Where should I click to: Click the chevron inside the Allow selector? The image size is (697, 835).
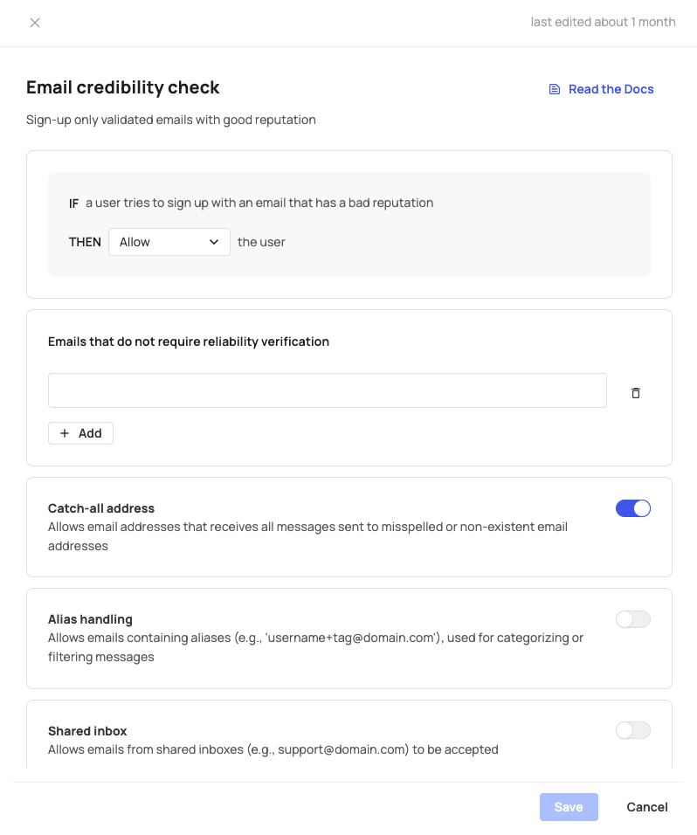(214, 242)
